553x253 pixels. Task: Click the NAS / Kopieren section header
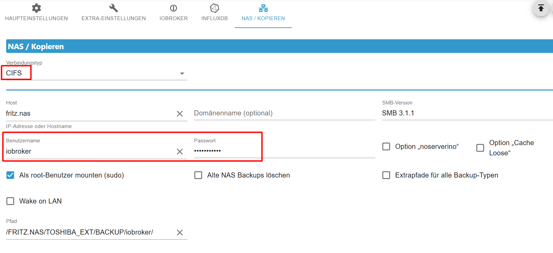click(x=280, y=46)
